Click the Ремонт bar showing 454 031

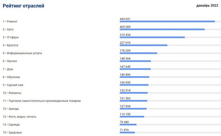pos(167,21)
